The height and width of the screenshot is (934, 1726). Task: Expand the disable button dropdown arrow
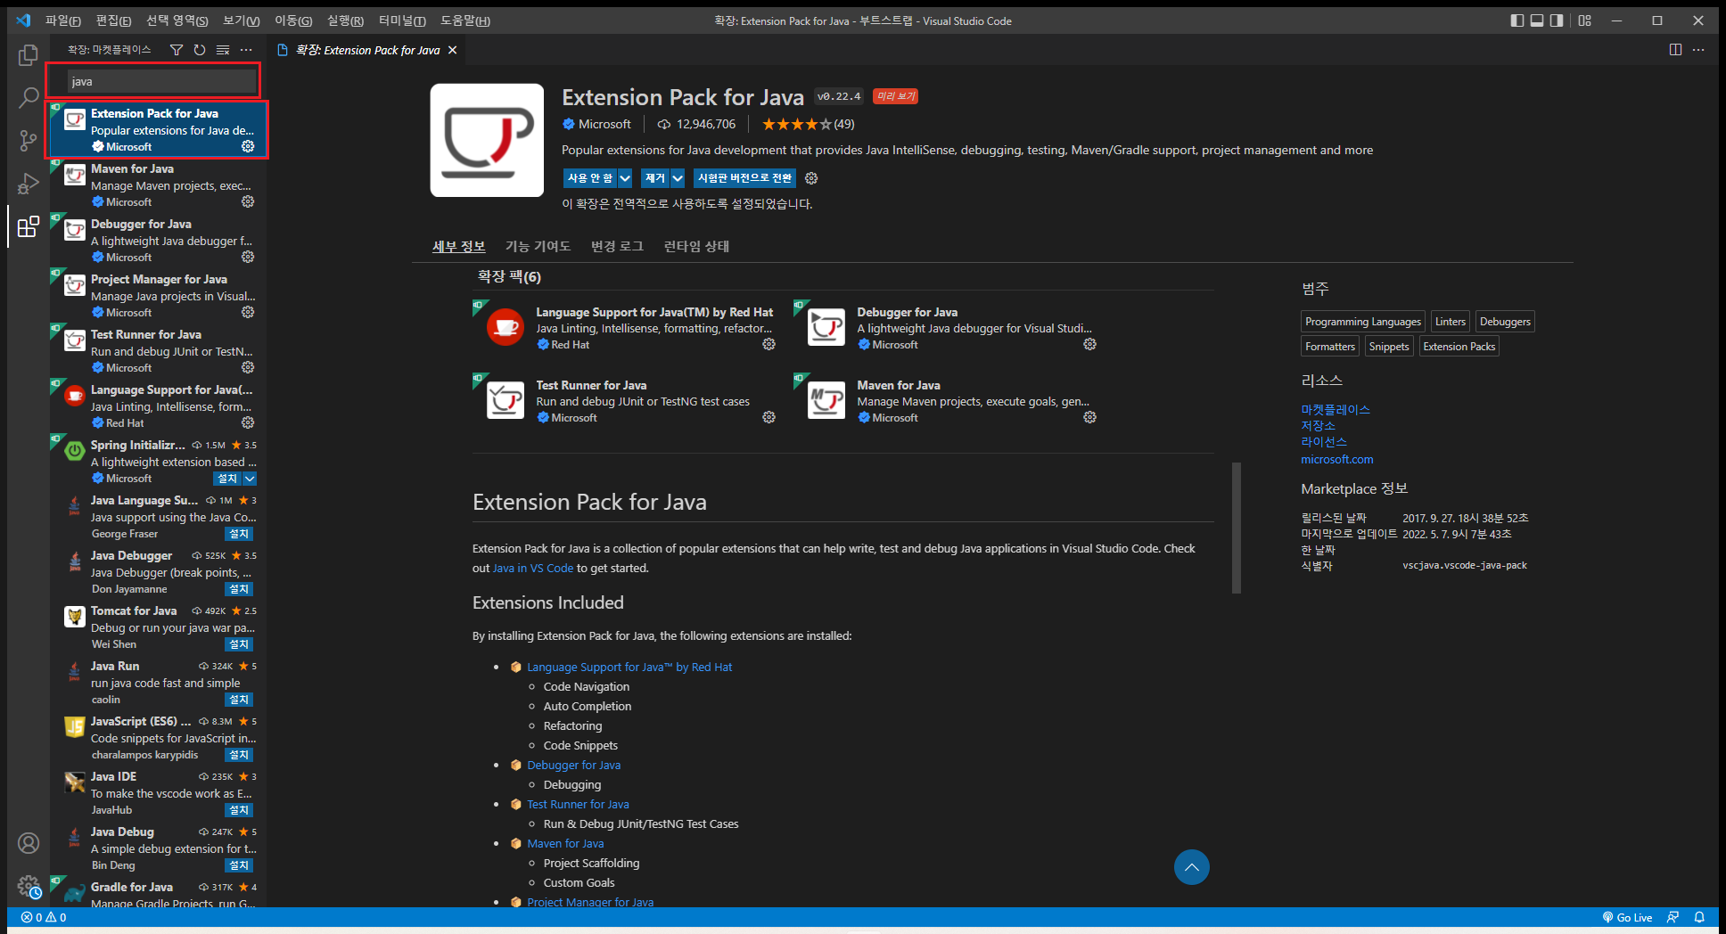625,178
